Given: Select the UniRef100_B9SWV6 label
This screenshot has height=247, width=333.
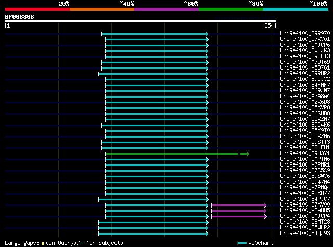Looking at the screenshot, I should click(305, 176).
